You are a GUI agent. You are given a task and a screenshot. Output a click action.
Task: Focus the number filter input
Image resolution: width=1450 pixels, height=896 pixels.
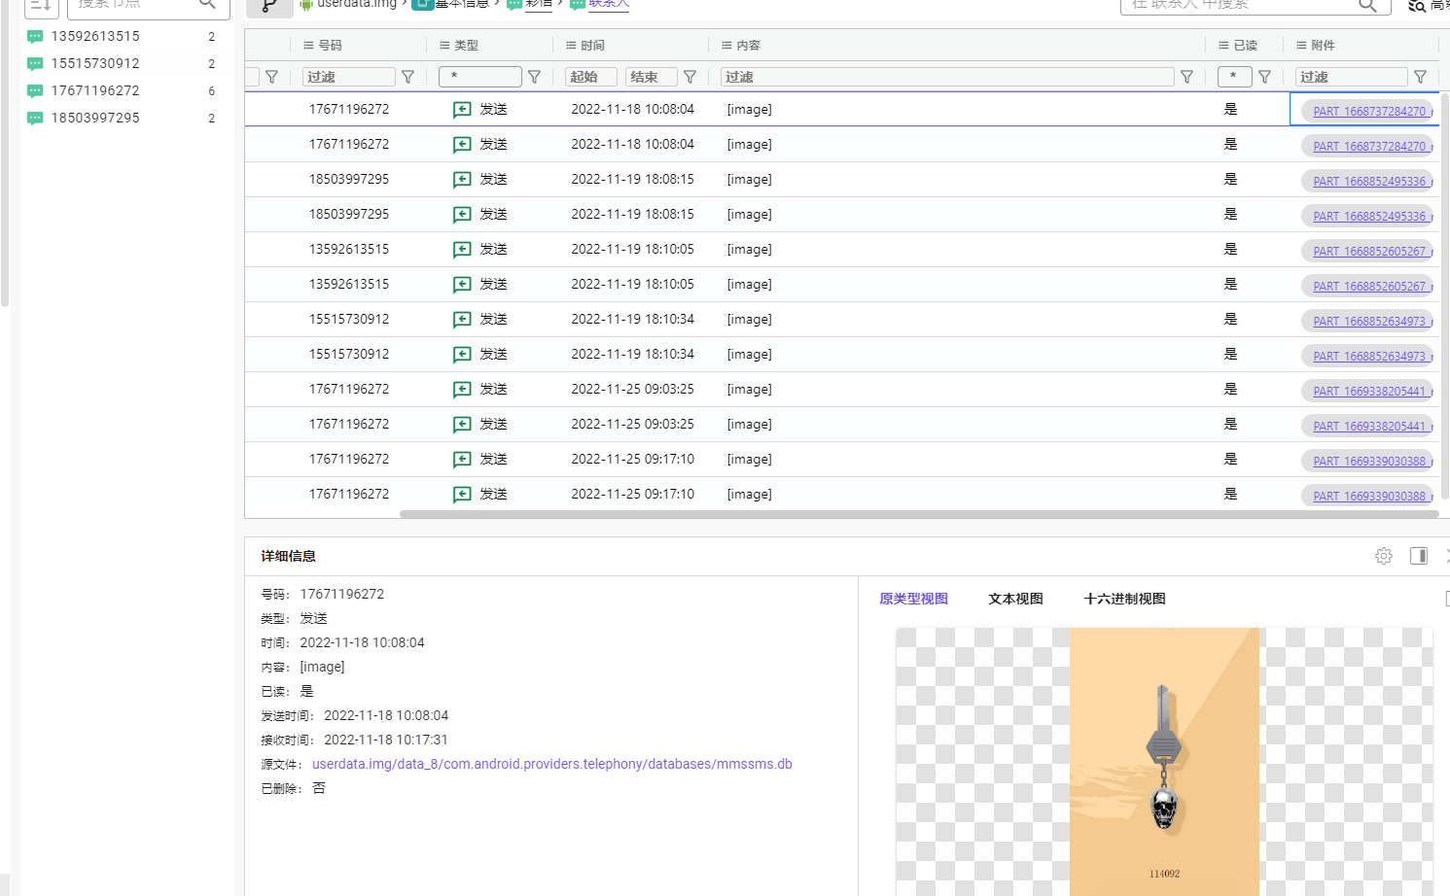349,77
